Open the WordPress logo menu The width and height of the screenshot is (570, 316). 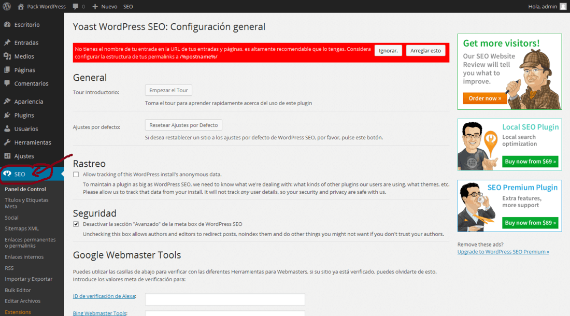coord(7,7)
